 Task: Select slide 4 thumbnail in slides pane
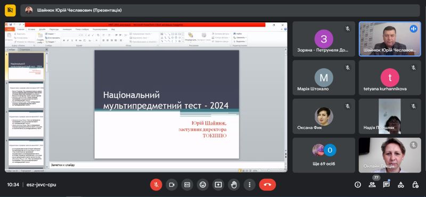pos(26,153)
